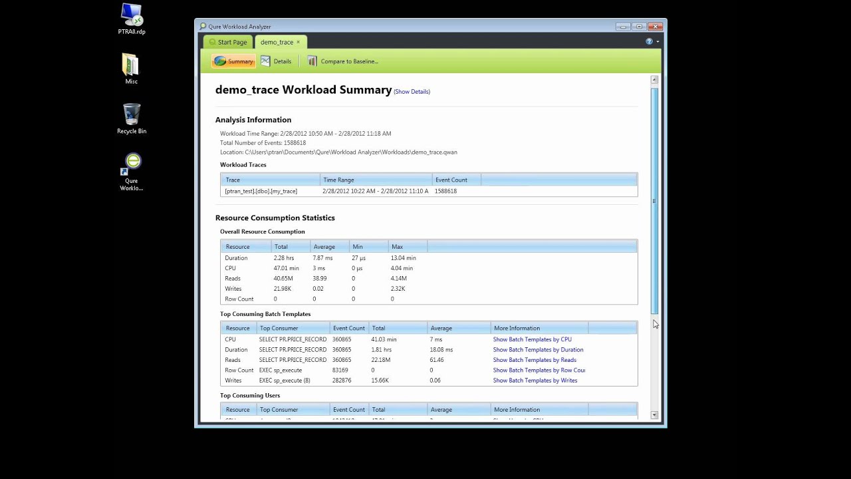Viewport: 851px width, 479px height.
Task: Select Writes row in Overall Resource Consumption
Action: point(429,289)
